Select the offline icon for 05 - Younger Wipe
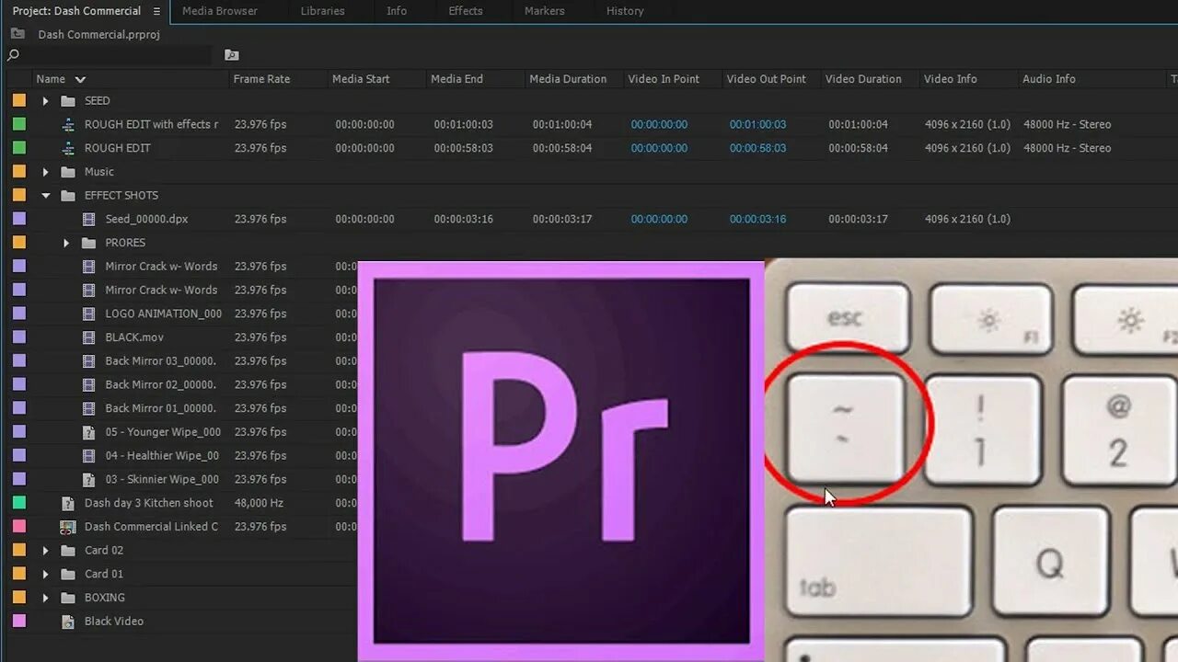Image resolution: width=1178 pixels, height=662 pixels. click(x=88, y=432)
